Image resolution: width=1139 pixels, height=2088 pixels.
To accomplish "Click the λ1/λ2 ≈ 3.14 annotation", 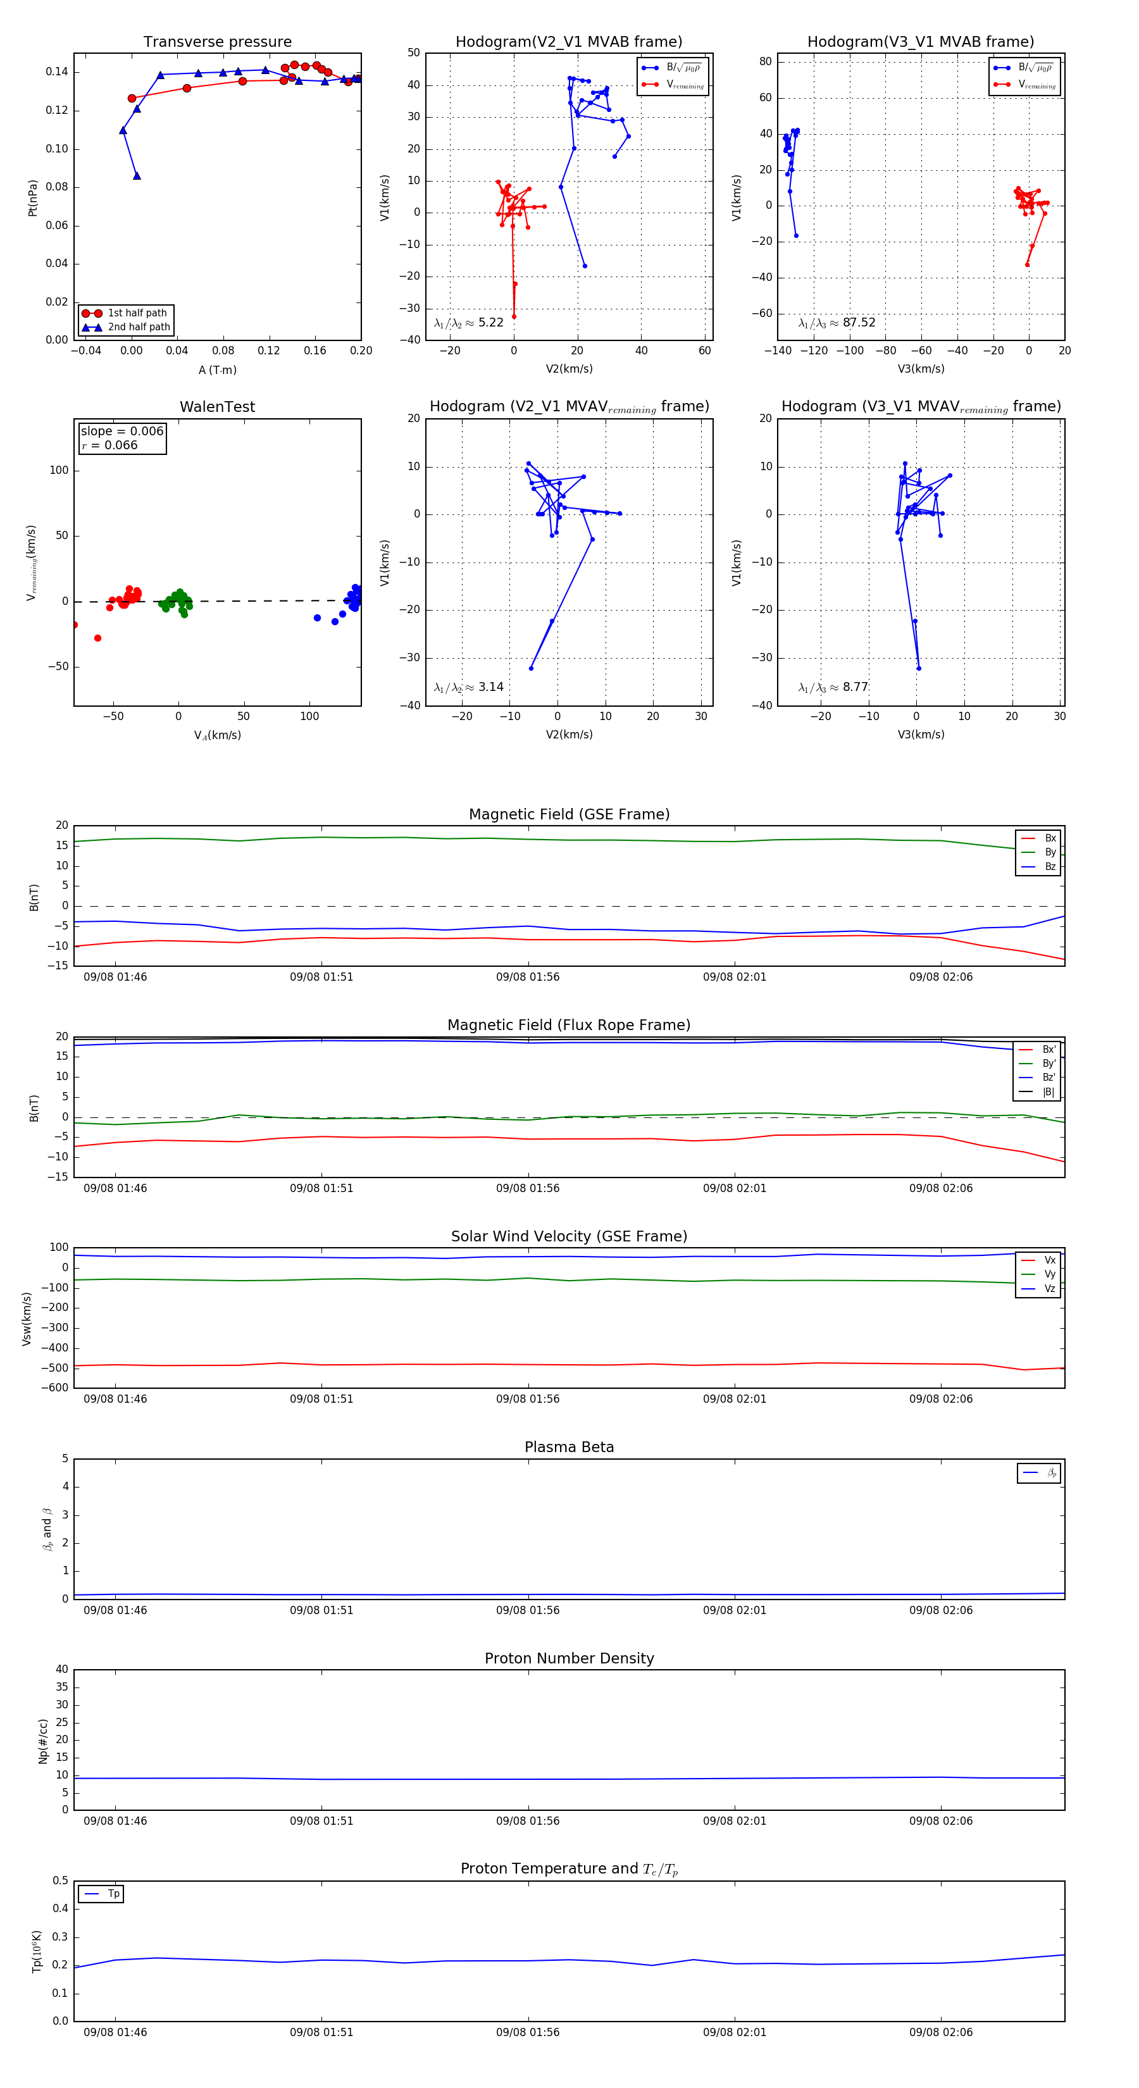I will pos(468,687).
